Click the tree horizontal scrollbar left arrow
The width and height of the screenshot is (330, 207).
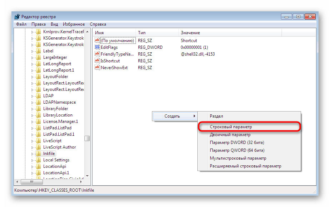(17, 182)
